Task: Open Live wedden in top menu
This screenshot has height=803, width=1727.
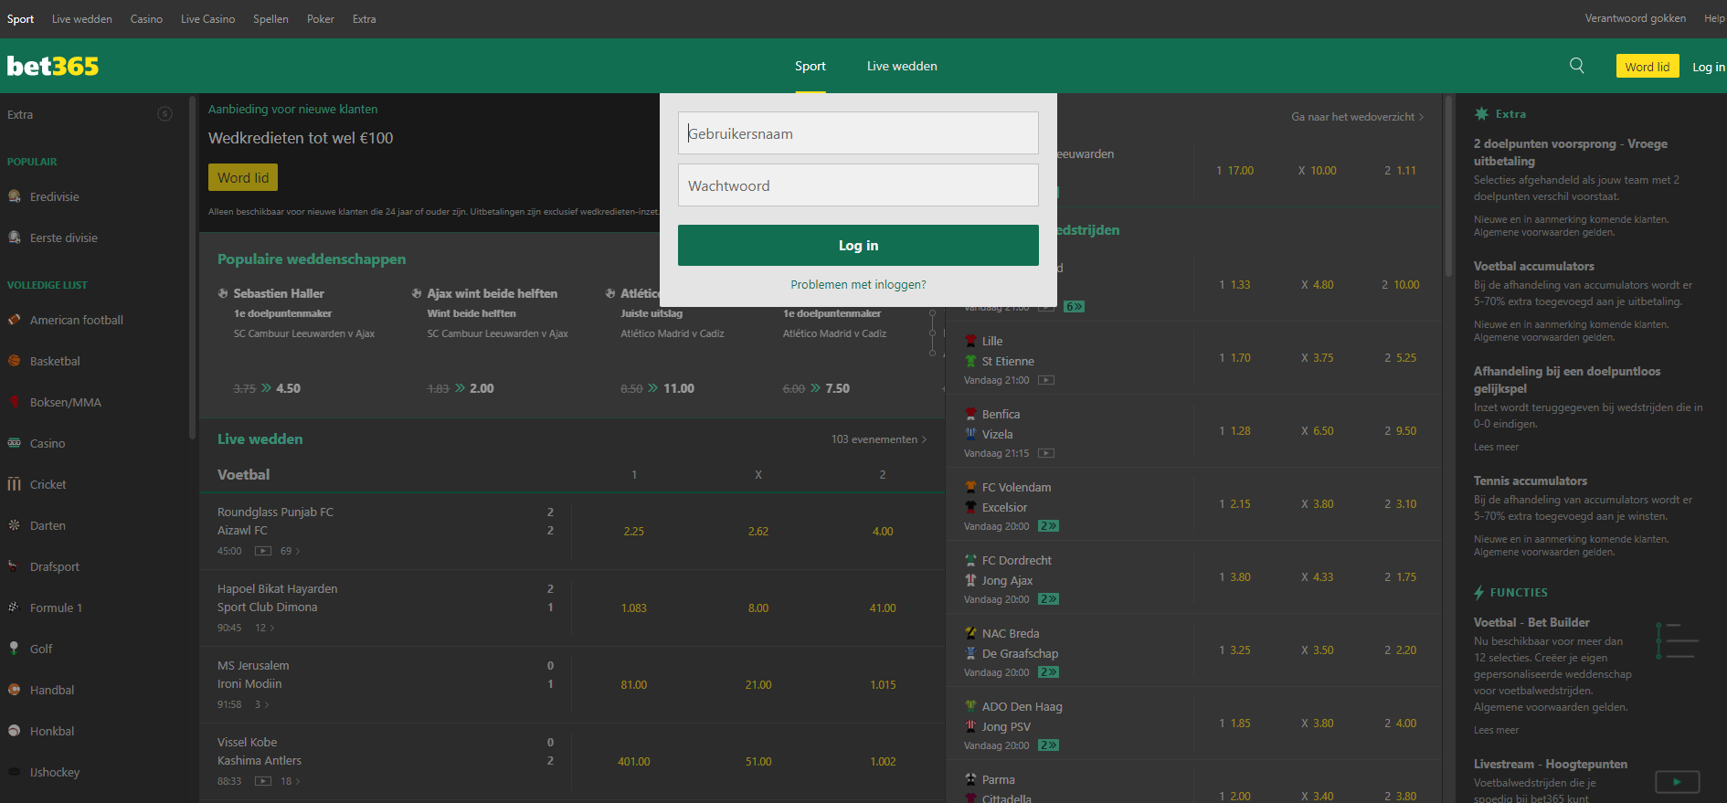Action: click(x=82, y=19)
